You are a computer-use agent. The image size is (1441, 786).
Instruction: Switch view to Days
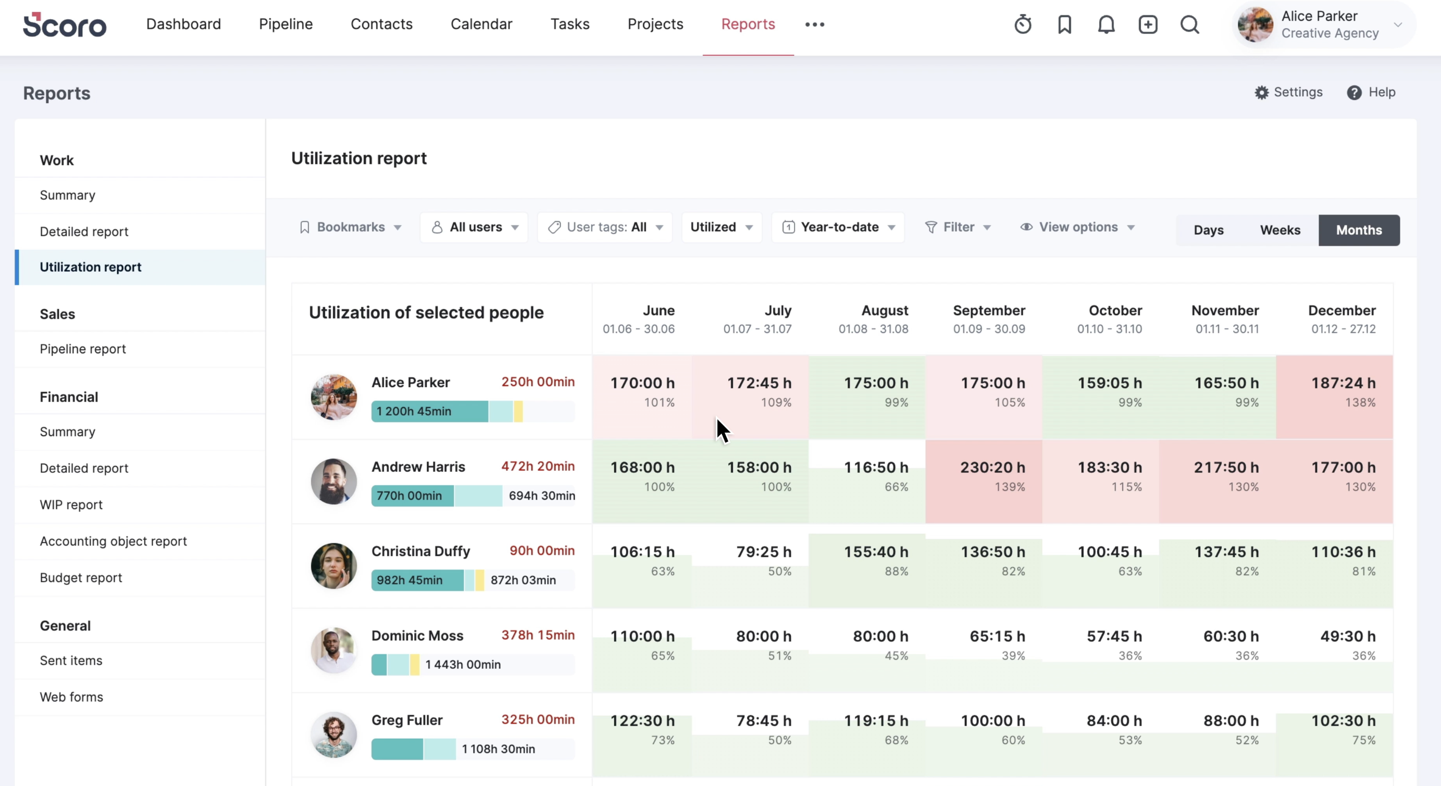(1208, 230)
